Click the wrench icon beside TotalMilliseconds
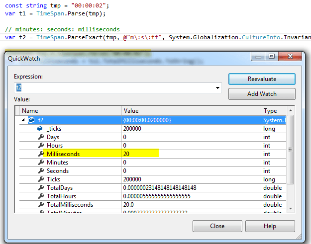This screenshot has width=311, height=244. (41, 204)
